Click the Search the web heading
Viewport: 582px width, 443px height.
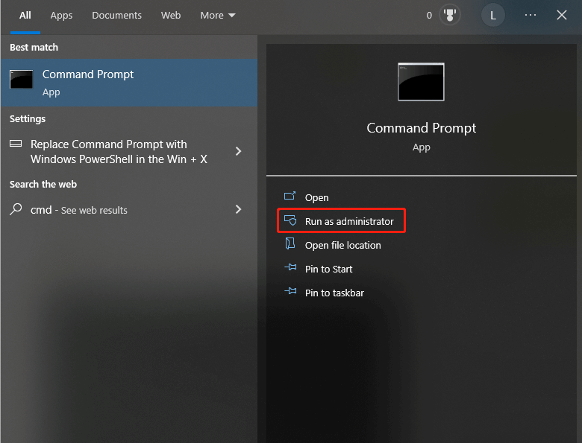click(43, 185)
